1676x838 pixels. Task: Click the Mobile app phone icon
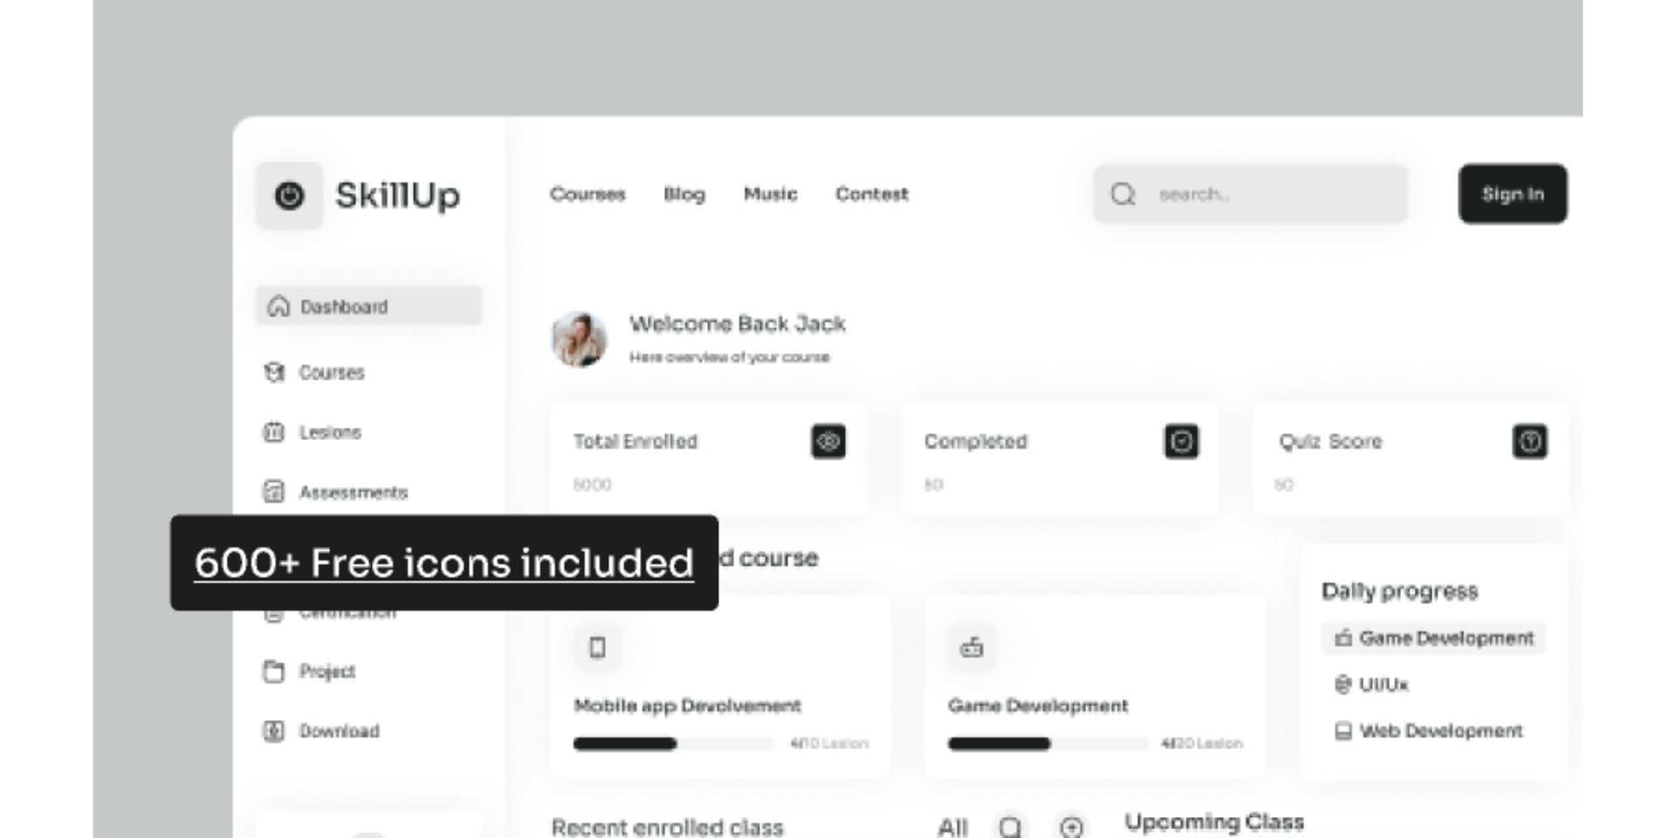[596, 647]
